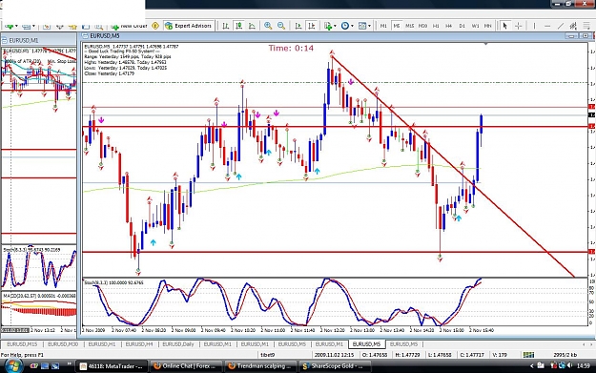Select the Fibonacci retracement tool
Viewport: 596px width, 373px height.
pos(586,26)
